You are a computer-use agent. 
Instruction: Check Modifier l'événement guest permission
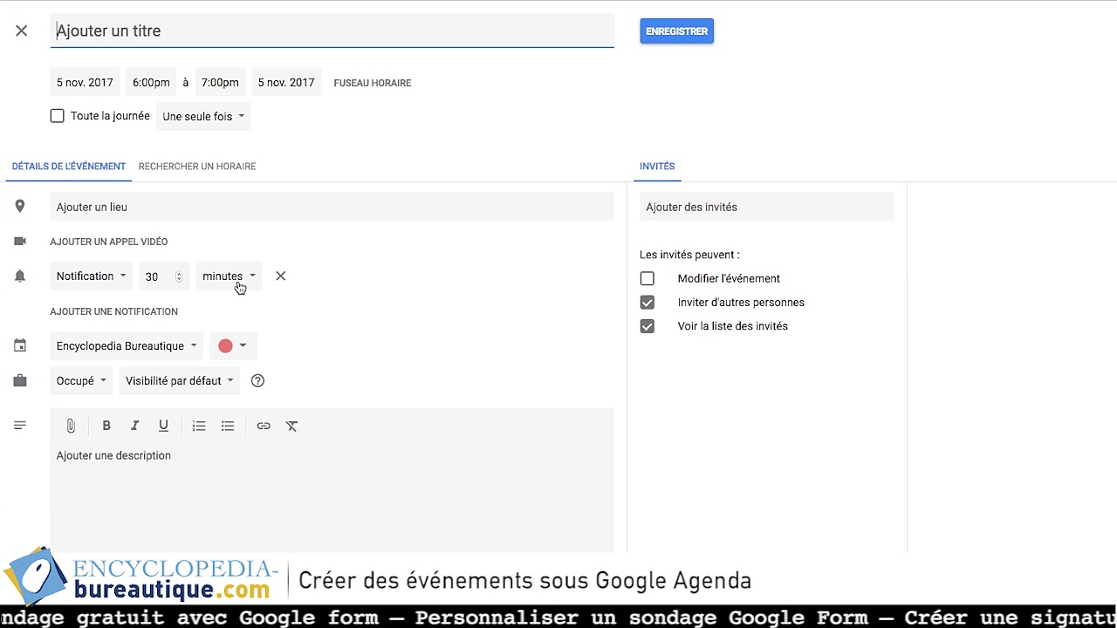coord(647,278)
